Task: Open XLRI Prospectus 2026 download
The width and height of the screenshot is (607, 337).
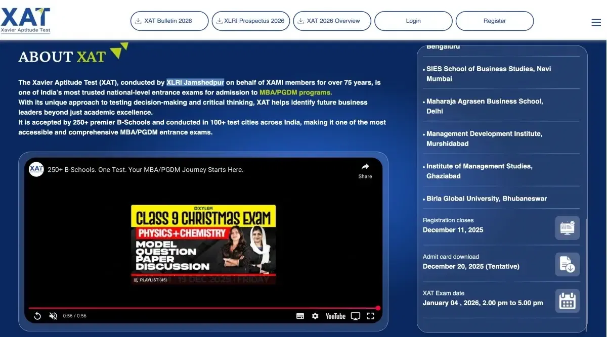Action: click(251, 21)
